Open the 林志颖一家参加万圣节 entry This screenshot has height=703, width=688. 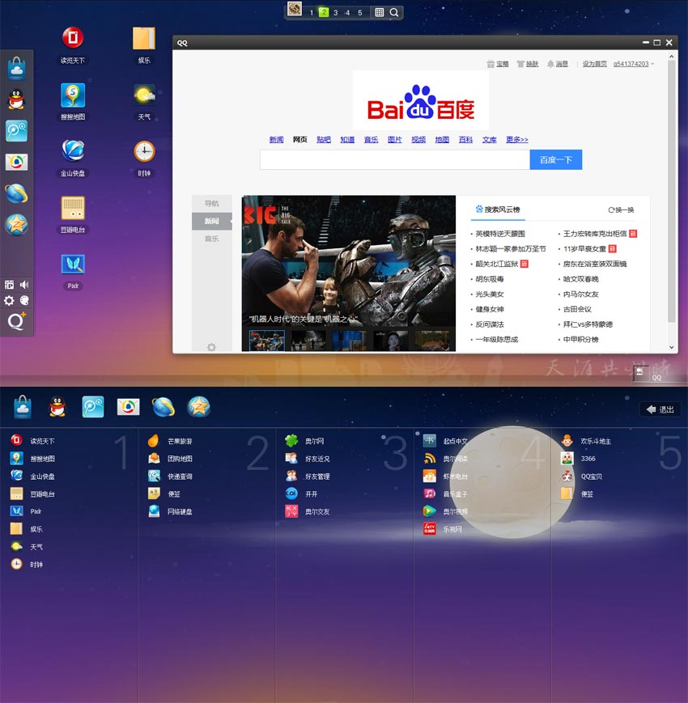(x=511, y=248)
